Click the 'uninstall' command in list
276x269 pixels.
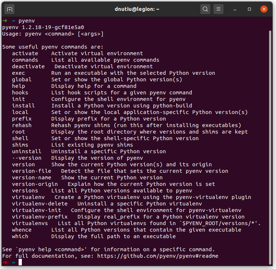coord(27,151)
